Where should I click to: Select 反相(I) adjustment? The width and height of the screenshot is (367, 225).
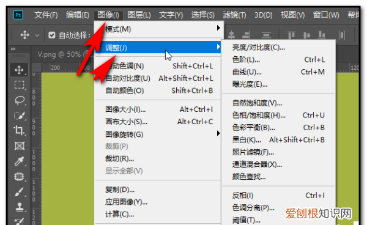[278, 195]
